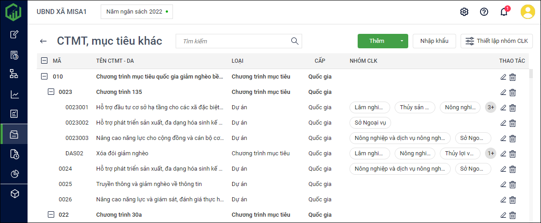541x223 pixels.
Task: Edit row 0023001 with pencil icon
Action: coord(504,107)
